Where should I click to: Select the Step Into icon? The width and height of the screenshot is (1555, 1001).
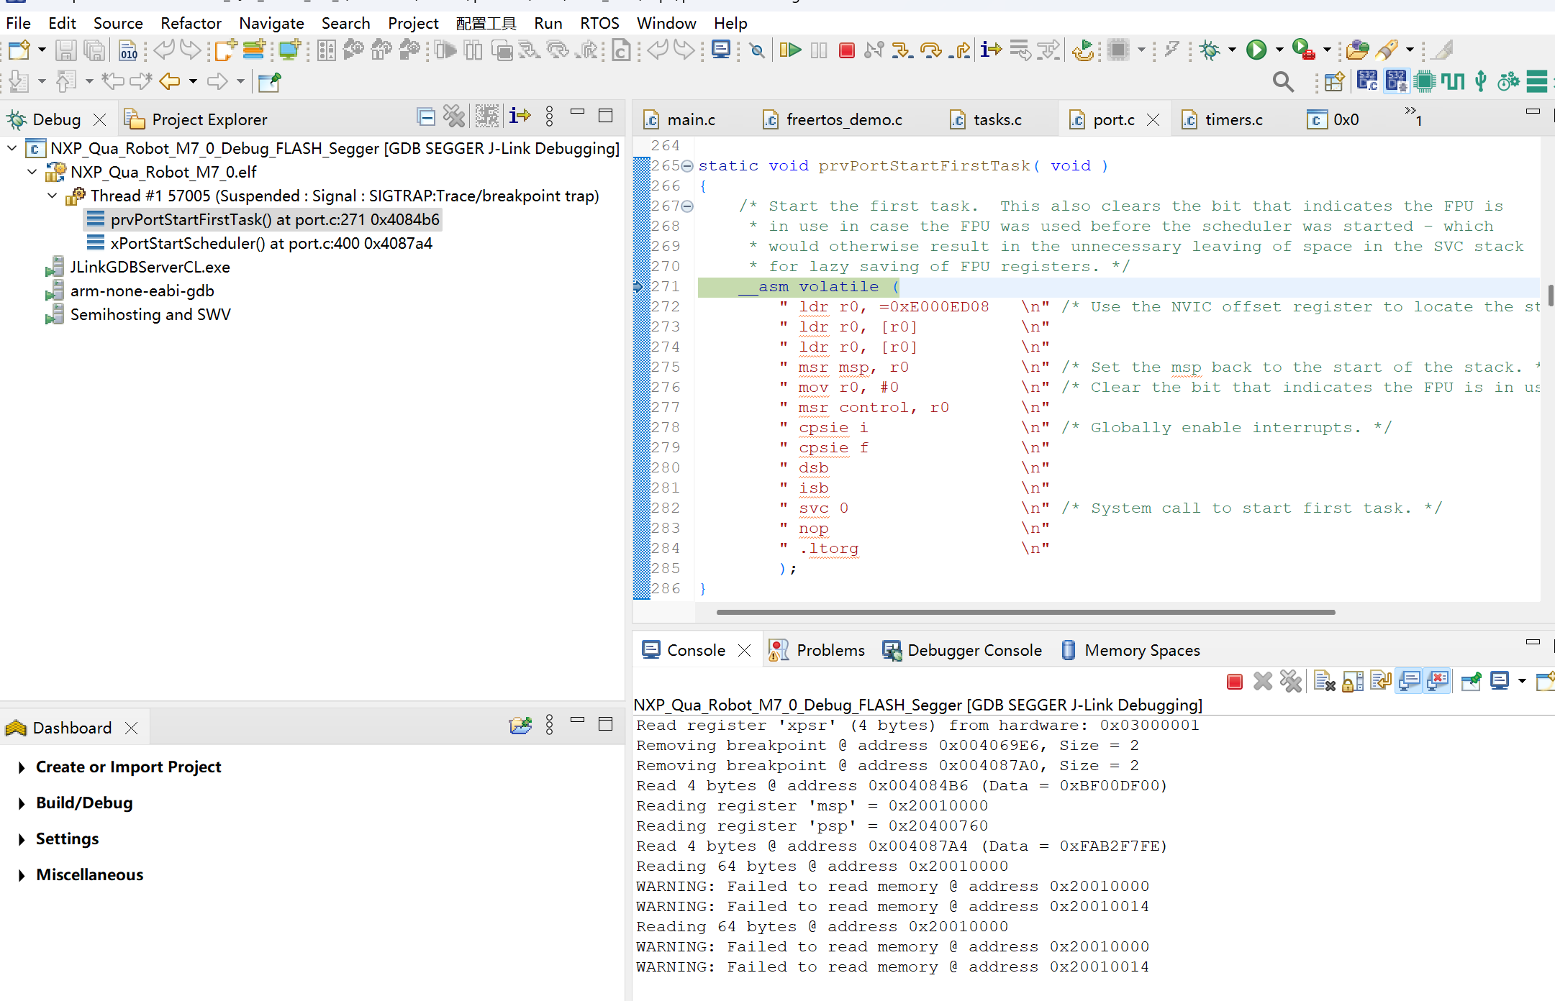click(x=902, y=50)
